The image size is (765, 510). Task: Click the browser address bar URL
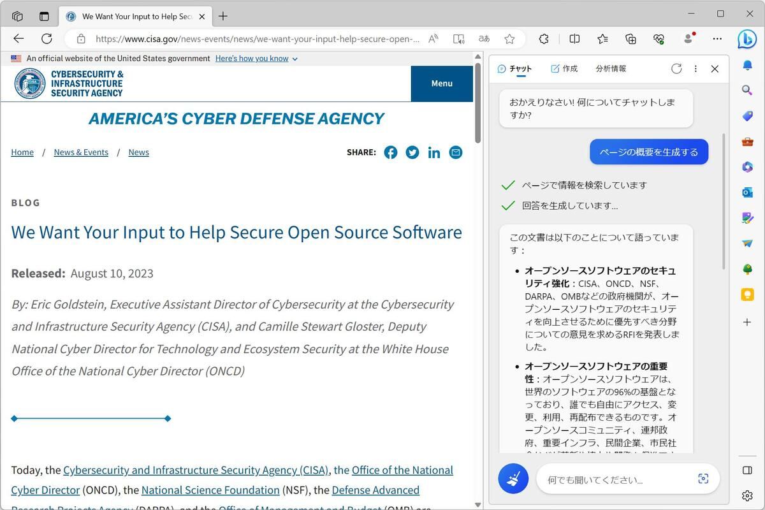(x=258, y=39)
